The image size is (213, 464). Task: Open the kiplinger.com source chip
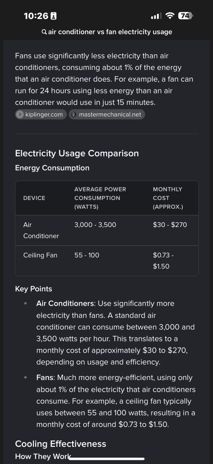41,115
